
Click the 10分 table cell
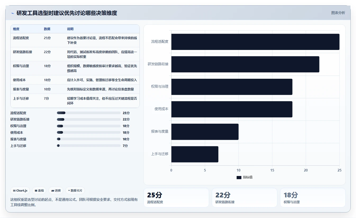[47, 89]
